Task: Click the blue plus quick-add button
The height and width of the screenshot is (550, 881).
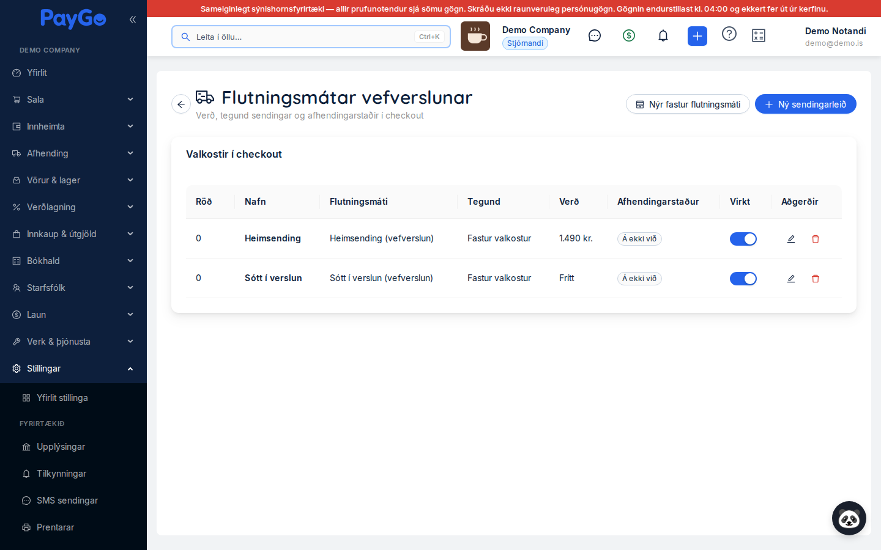Action: [x=697, y=36]
